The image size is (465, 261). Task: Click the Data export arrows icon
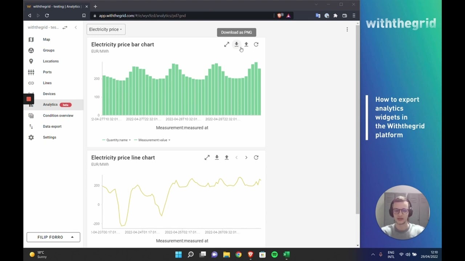31,127
